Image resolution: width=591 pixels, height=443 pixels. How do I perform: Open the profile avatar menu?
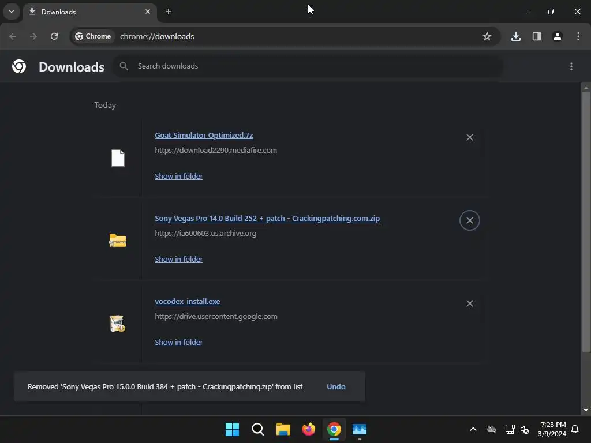pos(558,36)
